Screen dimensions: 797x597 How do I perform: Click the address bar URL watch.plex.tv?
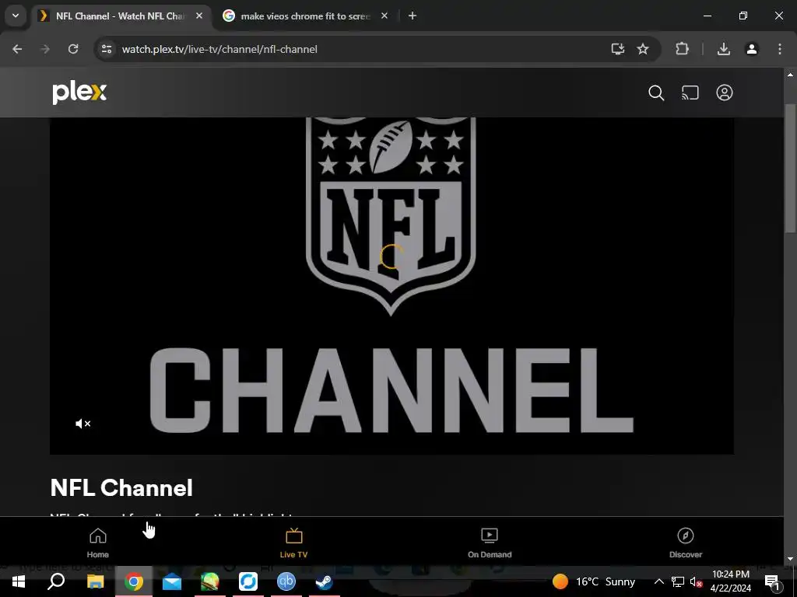tap(219, 49)
